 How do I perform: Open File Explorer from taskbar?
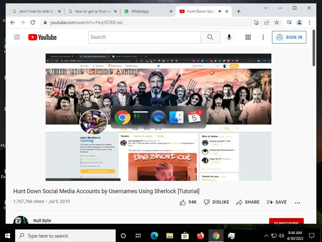coord(169,236)
